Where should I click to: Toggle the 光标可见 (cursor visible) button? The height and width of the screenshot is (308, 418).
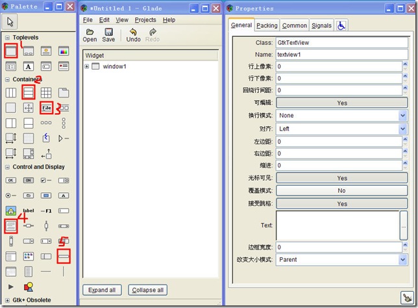pos(341,178)
